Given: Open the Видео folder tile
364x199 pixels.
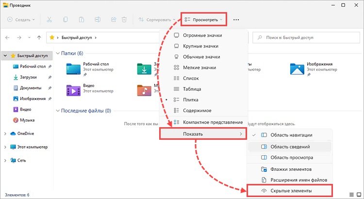Looking at the screenshot, I should click(90, 89).
